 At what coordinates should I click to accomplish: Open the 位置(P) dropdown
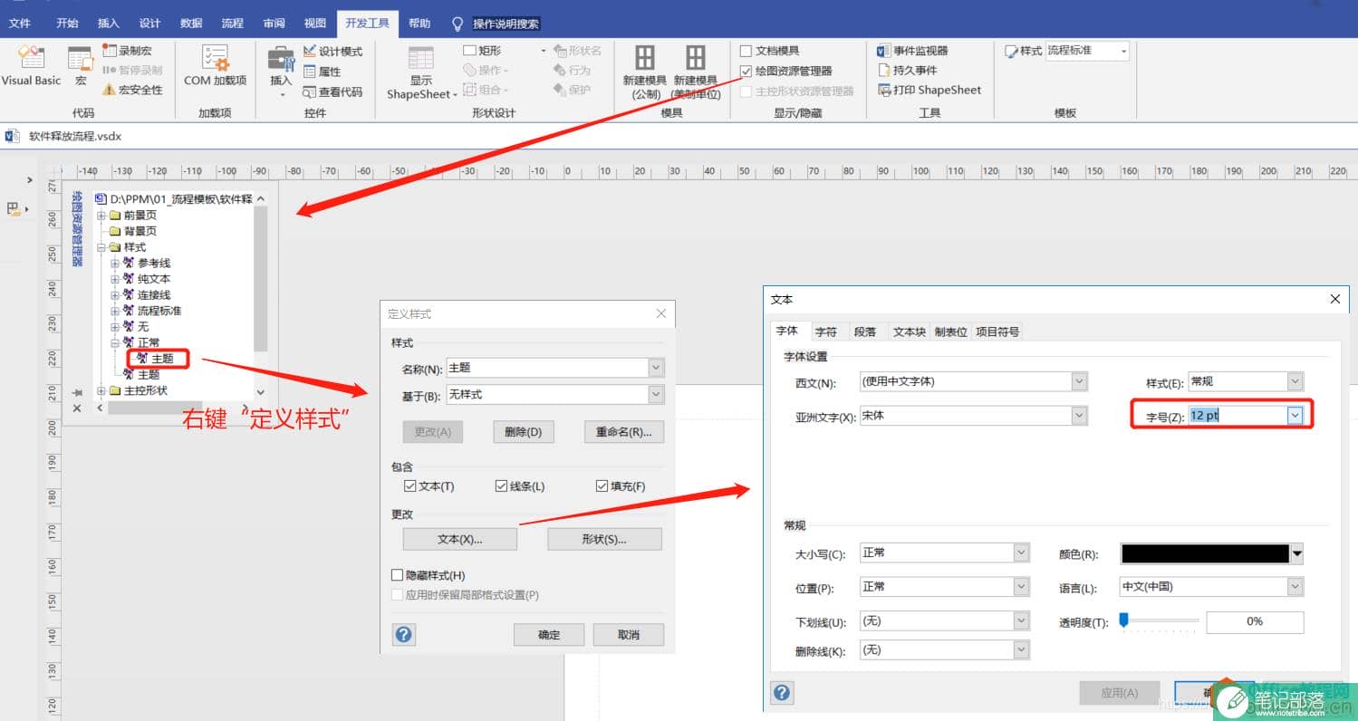coord(1022,587)
